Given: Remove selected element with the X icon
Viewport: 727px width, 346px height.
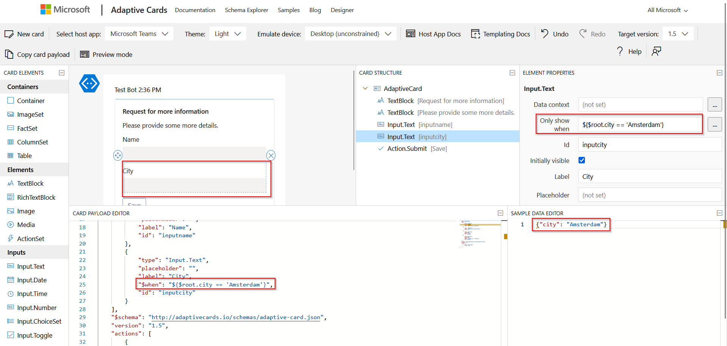Looking at the screenshot, I should [x=271, y=155].
